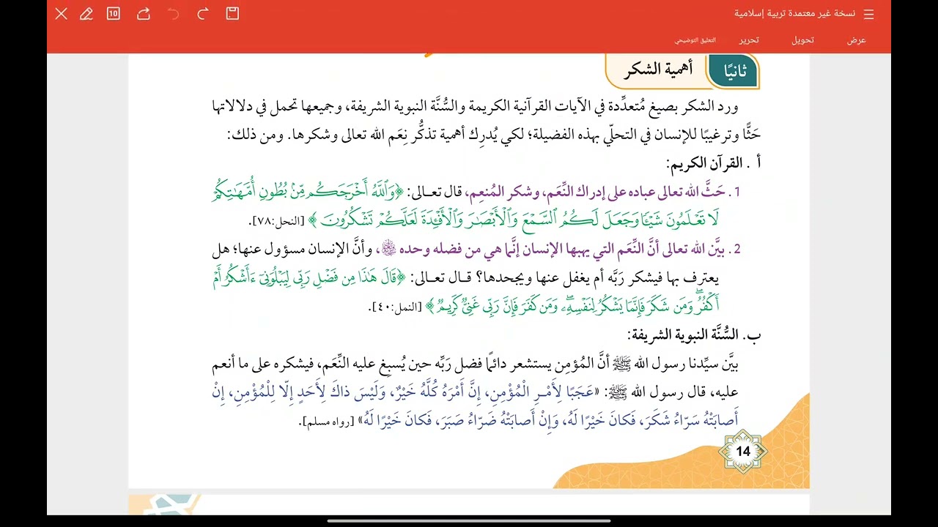Open the page number 10 indicator
Screen dimensions: 938x527
(113, 13)
